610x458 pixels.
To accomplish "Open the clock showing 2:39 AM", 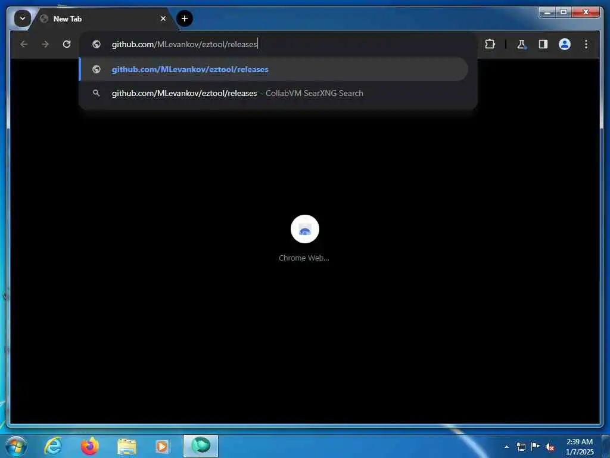I will (x=580, y=447).
